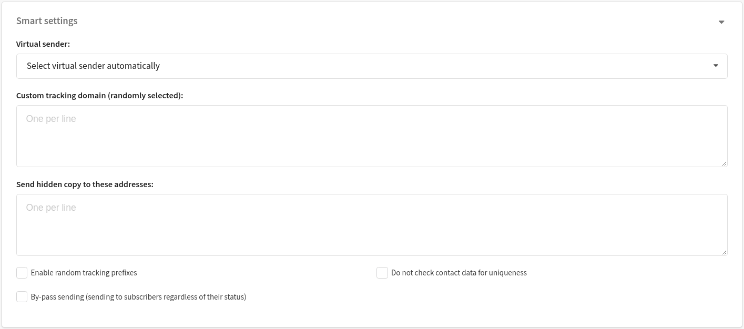Click the 'One per line' placeholder in tracking domain
Viewport: 744px width, 329px height.
[x=51, y=119]
